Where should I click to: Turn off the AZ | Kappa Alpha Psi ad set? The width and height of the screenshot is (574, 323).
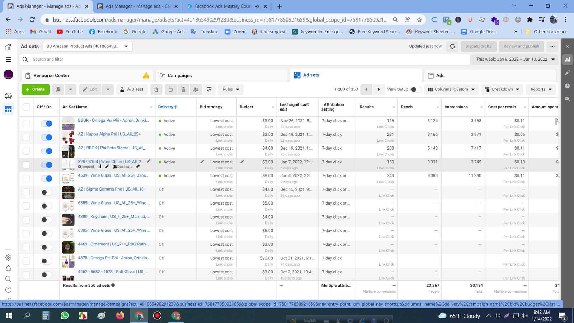(x=47, y=137)
